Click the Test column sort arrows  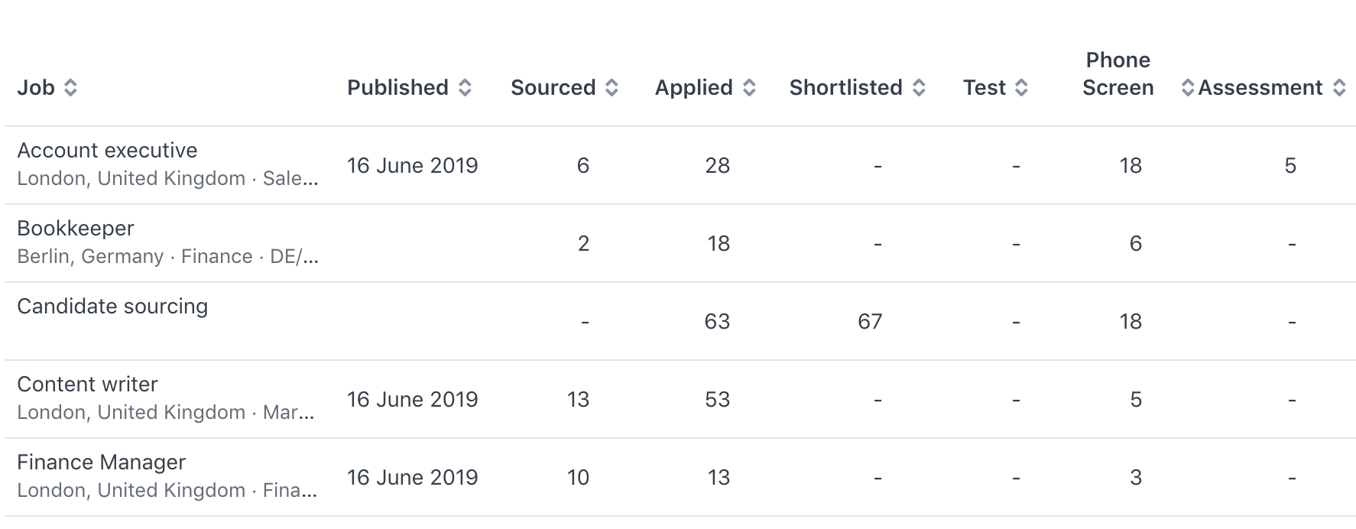tap(1021, 88)
